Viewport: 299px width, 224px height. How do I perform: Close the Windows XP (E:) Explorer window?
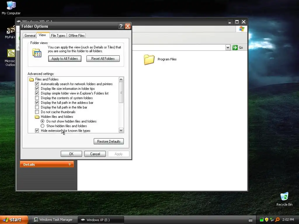coord(244,22)
